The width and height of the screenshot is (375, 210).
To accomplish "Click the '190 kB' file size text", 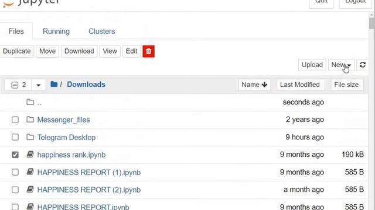I will (353, 155).
